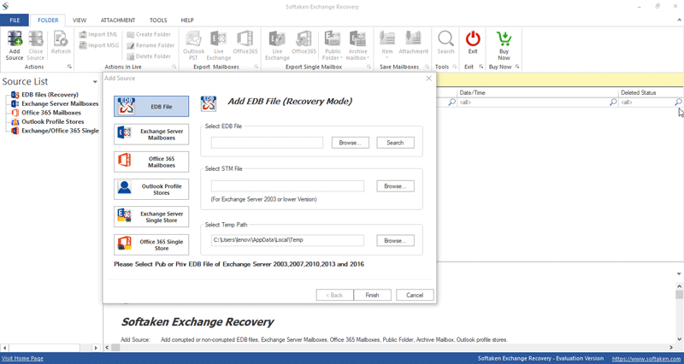Click the Deleted Status column header
The image size is (684, 364).
[652, 92]
